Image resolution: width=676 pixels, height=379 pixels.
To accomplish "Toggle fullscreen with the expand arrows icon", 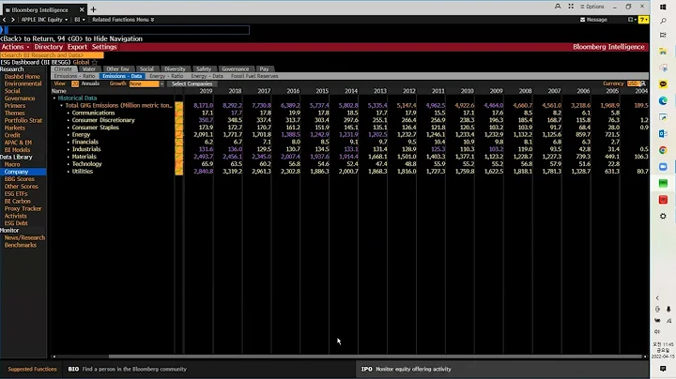I will pos(571,7).
